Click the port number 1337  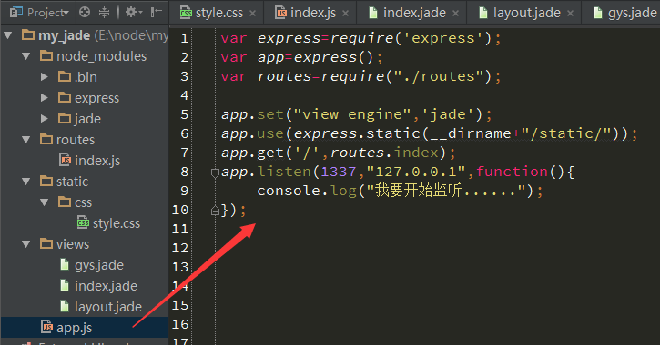pyautogui.click(x=339, y=172)
